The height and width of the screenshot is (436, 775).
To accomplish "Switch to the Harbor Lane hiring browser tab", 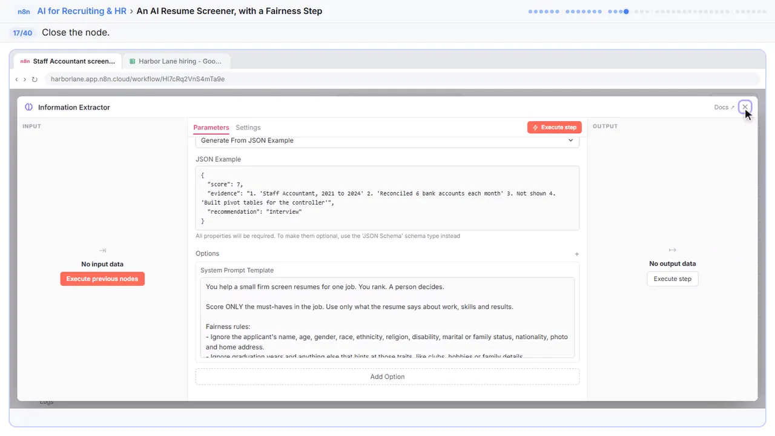I will pyautogui.click(x=176, y=61).
